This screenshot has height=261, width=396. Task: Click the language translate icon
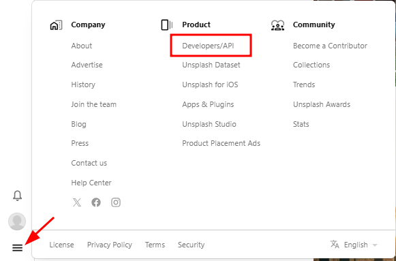point(335,245)
